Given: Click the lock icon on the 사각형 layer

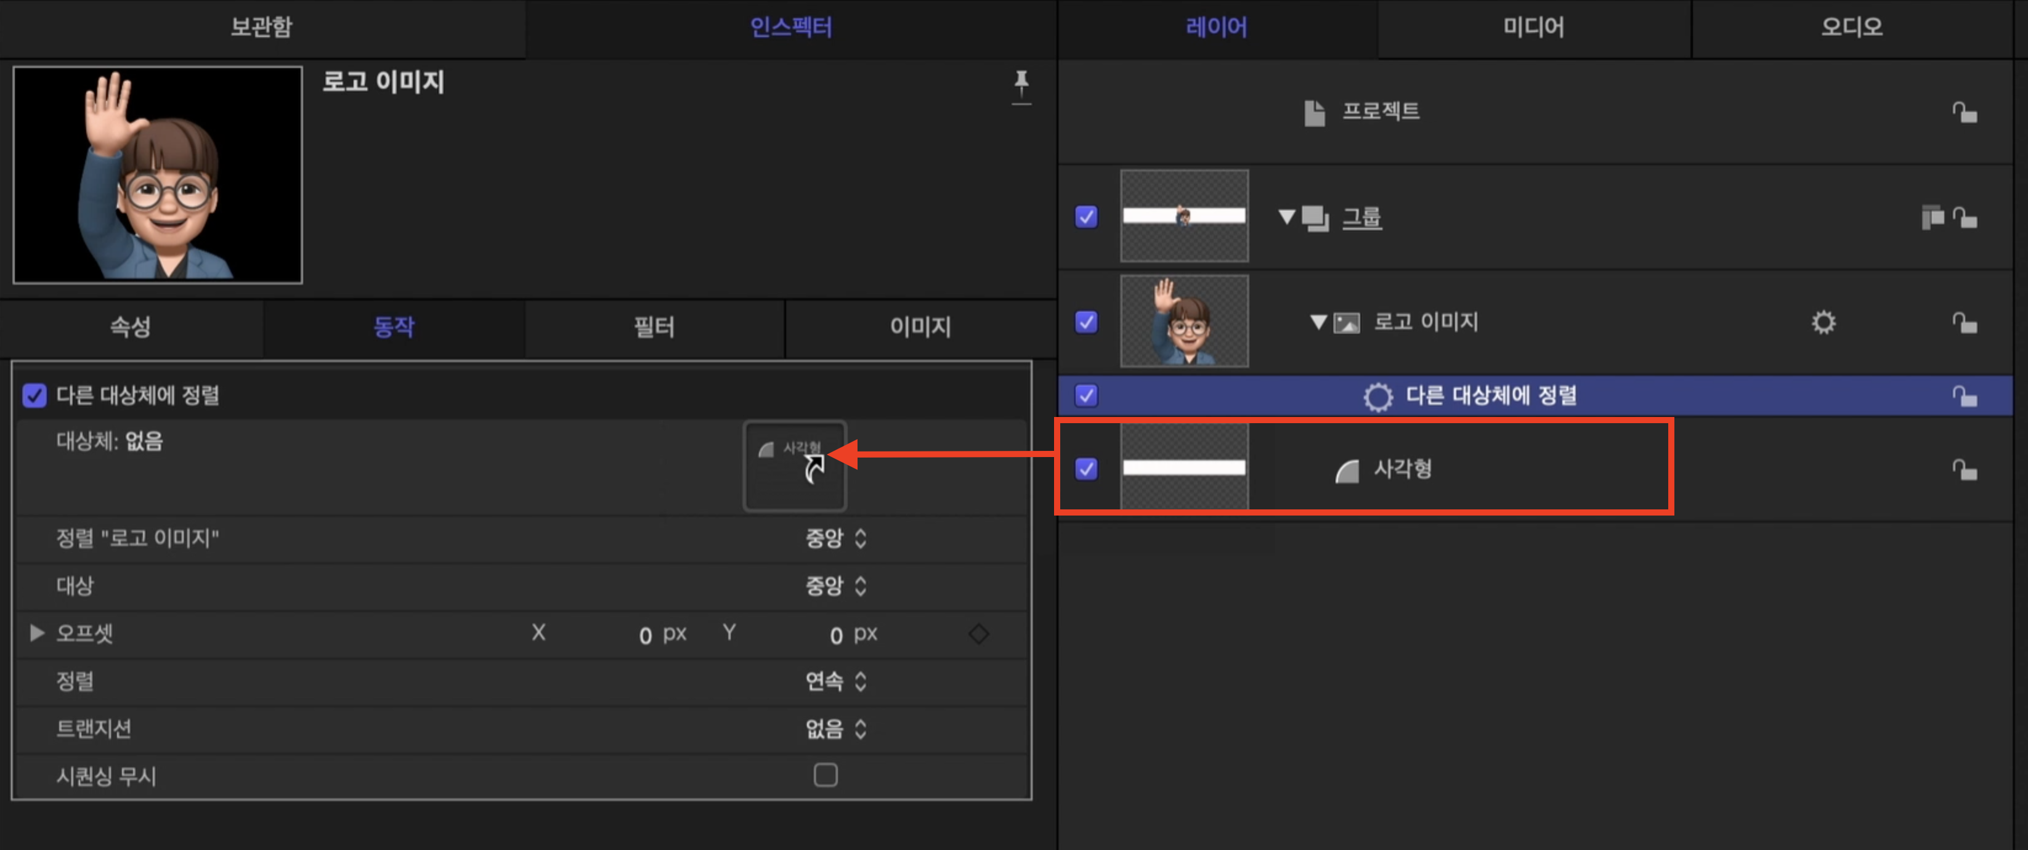Looking at the screenshot, I should tap(1964, 470).
